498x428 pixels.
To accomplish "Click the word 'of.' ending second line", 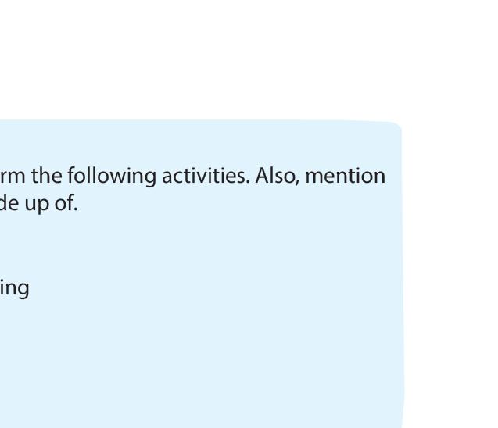I will 66,203.
